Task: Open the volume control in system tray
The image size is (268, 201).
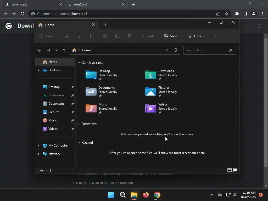Action: pos(234,195)
